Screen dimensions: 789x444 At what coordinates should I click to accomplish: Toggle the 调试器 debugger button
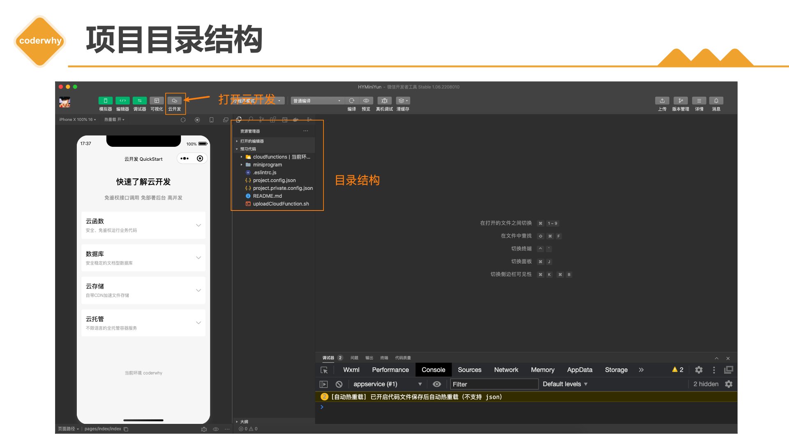(140, 101)
